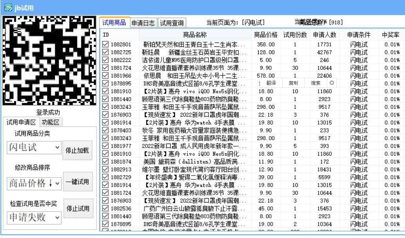
Task: Open settings gear in the 翻译/复制/搜索 popup
Action: tap(332, 83)
